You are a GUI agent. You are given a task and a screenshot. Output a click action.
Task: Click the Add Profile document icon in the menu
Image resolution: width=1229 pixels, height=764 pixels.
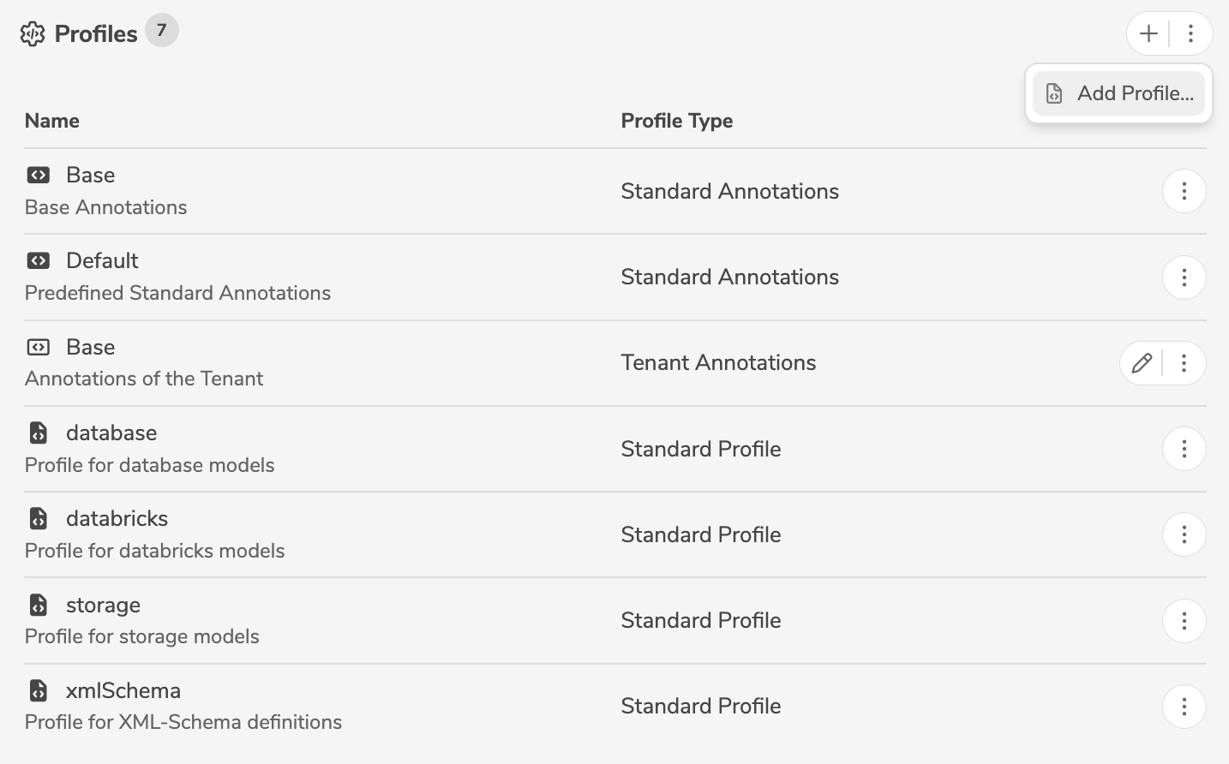tap(1054, 93)
